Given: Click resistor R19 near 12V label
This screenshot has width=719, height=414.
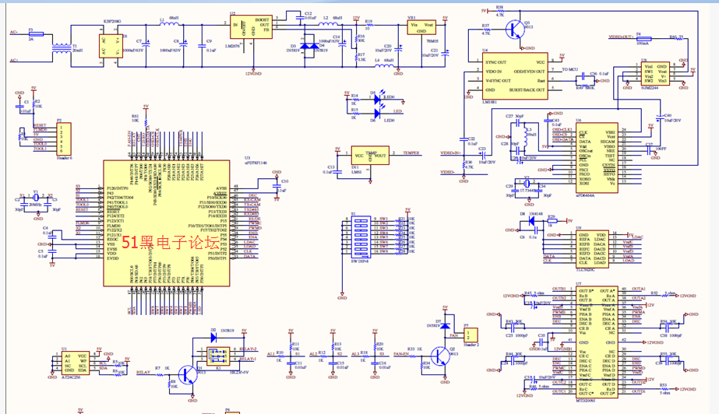Looking at the screenshot, I should [x=368, y=26].
